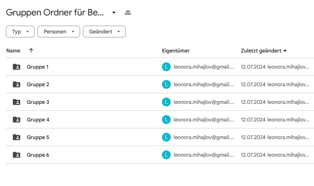
Task: Open the Gruppen Ordner folder title dropdown arrow
Action: (114, 13)
